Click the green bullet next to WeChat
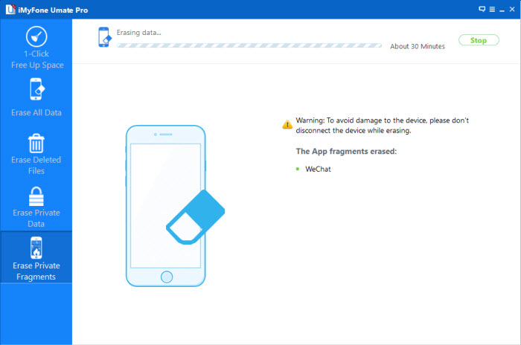 click(298, 169)
